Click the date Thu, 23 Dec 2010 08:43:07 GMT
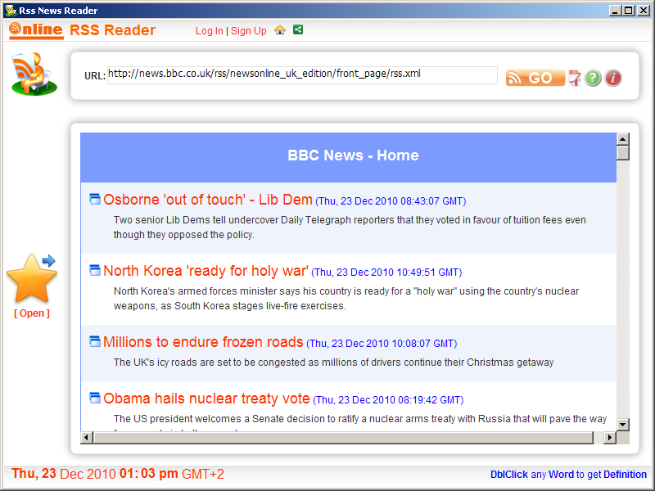The width and height of the screenshot is (655, 491). click(391, 201)
